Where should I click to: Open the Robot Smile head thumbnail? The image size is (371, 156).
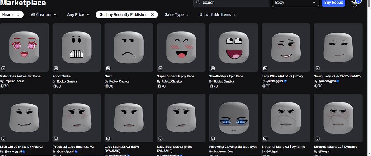[77, 47]
